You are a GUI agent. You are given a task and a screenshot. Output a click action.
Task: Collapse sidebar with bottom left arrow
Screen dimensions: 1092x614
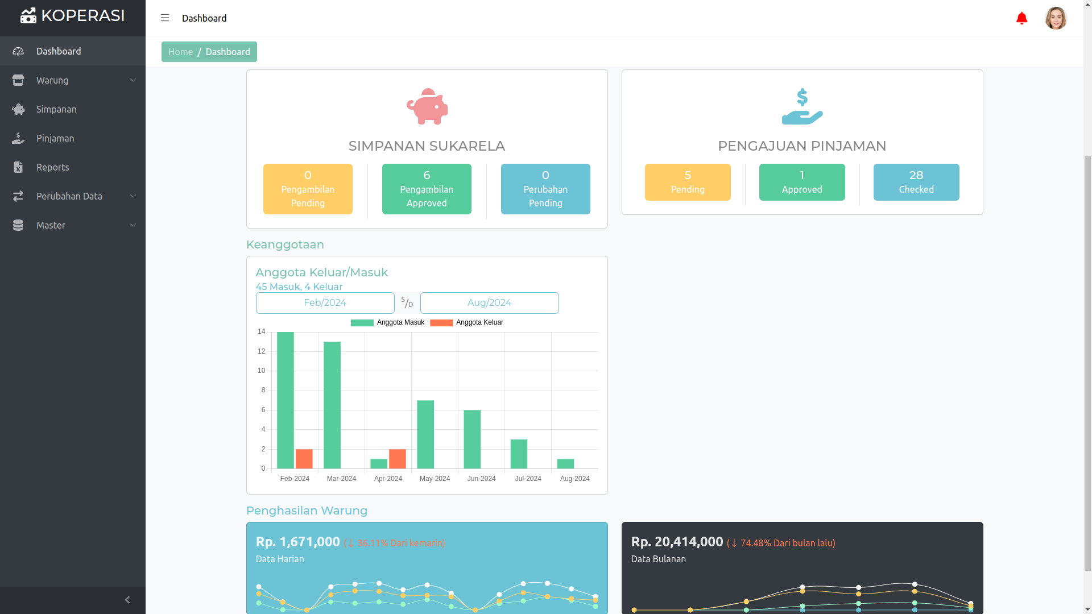pos(127,600)
